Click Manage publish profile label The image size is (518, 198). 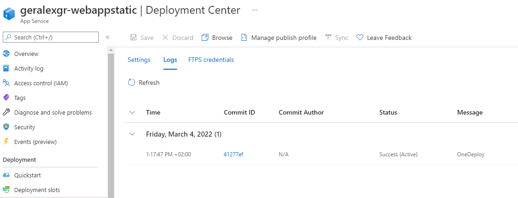point(284,38)
